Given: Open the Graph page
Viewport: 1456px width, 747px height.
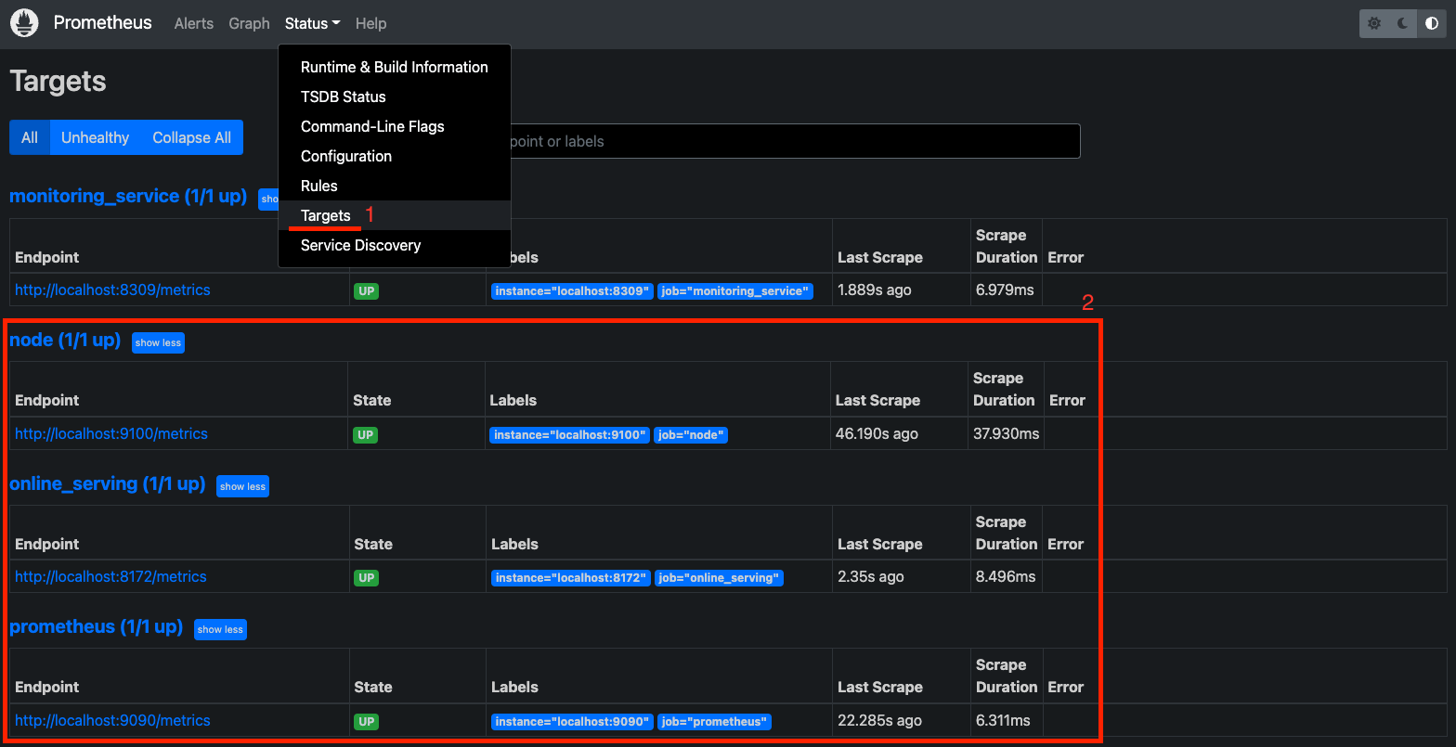Looking at the screenshot, I should [x=249, y=23].
